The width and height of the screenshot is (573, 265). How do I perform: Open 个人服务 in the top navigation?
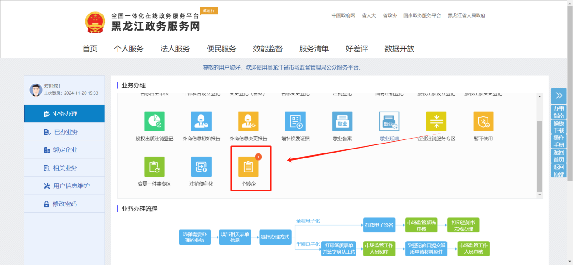tap(128, 49)
